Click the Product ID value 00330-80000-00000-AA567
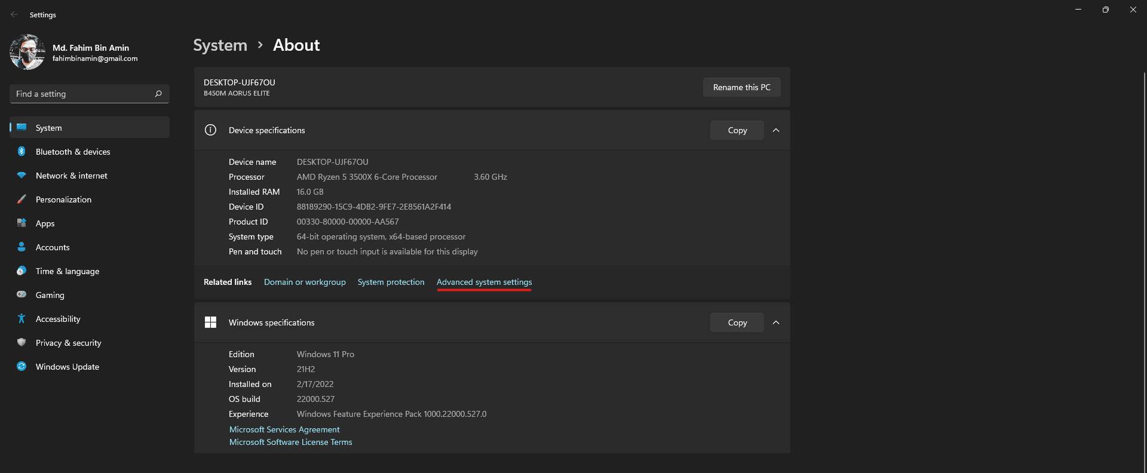Screen dimensions: 1147x473 [348, 222]
